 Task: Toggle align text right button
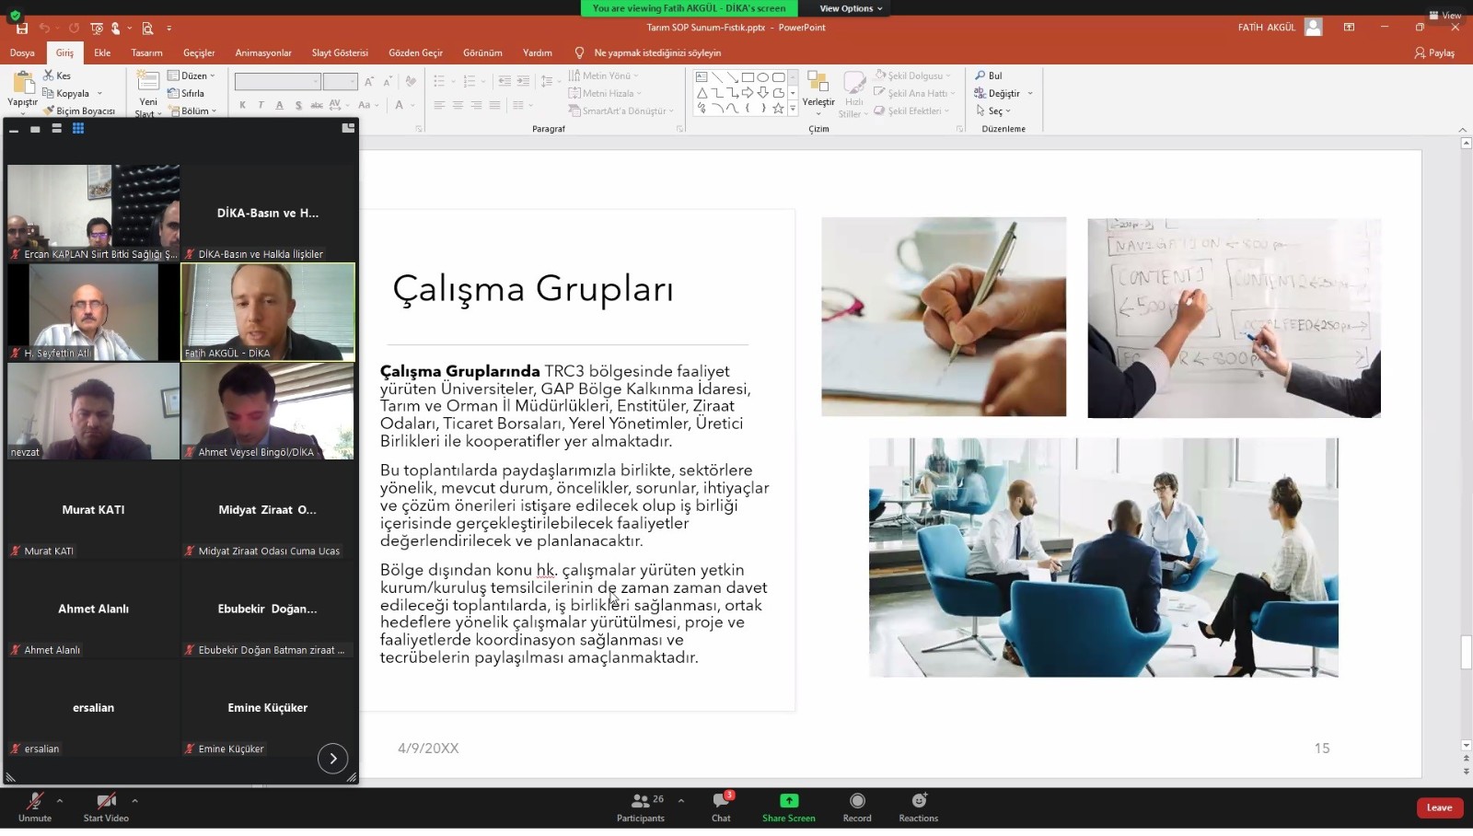coord(476,105)
